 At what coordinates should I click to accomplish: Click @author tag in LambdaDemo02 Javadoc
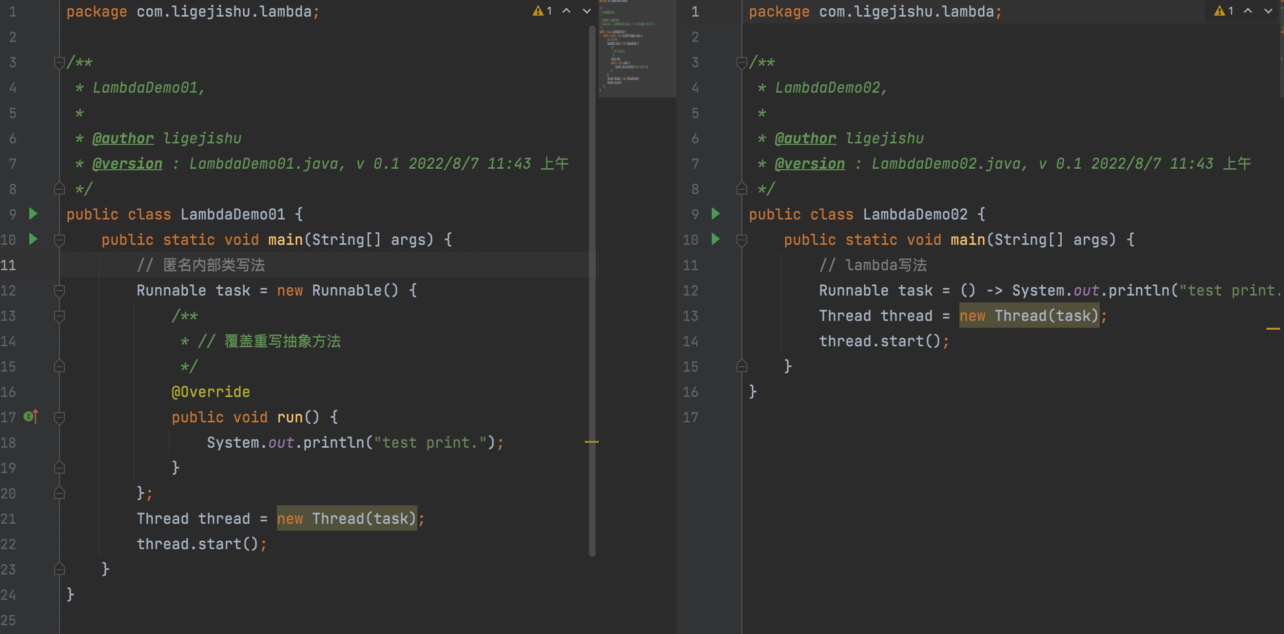pos(805,138)
